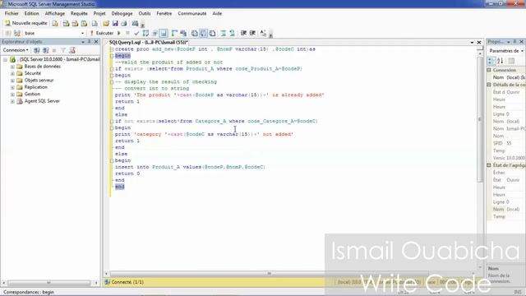Click the 'Connecté. (1/1)' status text
The width and height of the screenshot is (526, 296).
127,282
